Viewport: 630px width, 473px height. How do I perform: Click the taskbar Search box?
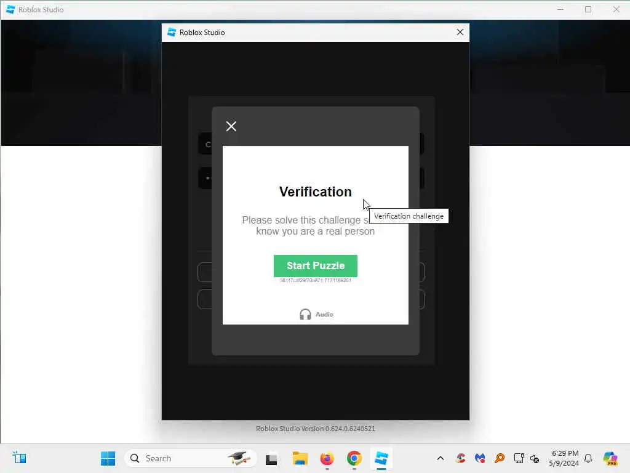(x=191, y=458)
